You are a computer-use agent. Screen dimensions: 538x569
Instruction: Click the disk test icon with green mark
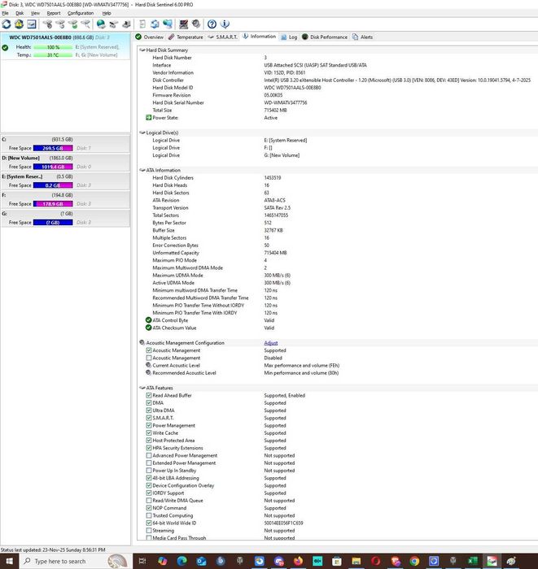coord(72,24)
